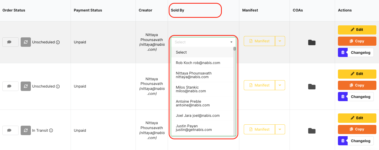Screen dimensions: 379x150
Task: Click comment icon in first order row
Action: click(10, 42)
